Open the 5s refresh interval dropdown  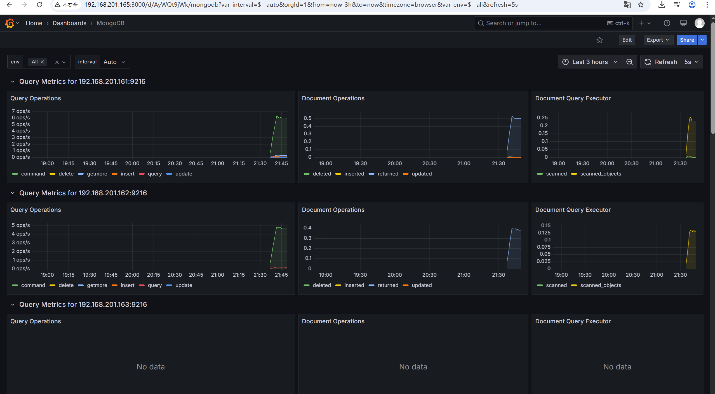pos(691,62)
